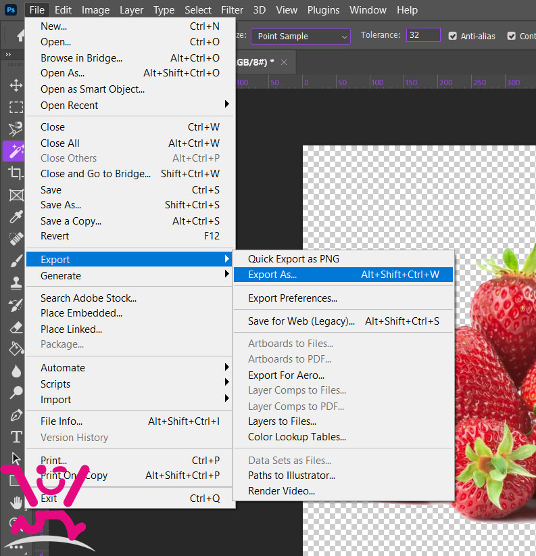
Task: Choose Export For Aero
Action: coord(343,375)
